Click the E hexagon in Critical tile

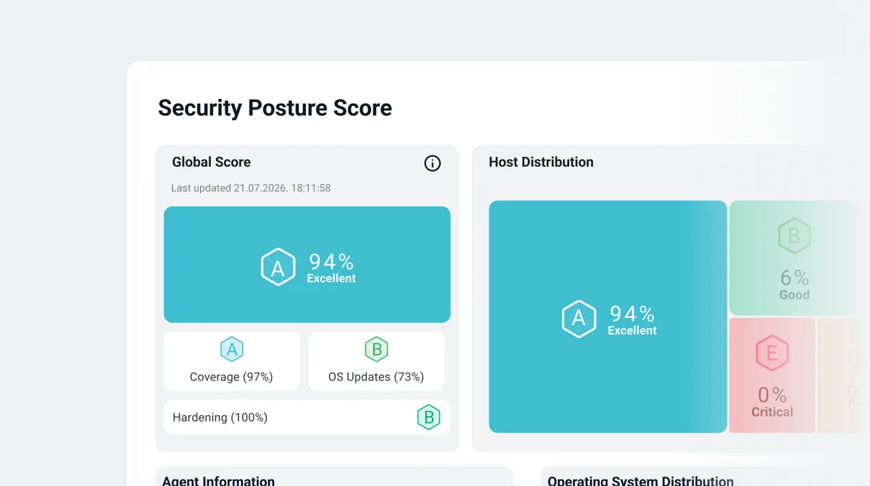coord(772,353)
